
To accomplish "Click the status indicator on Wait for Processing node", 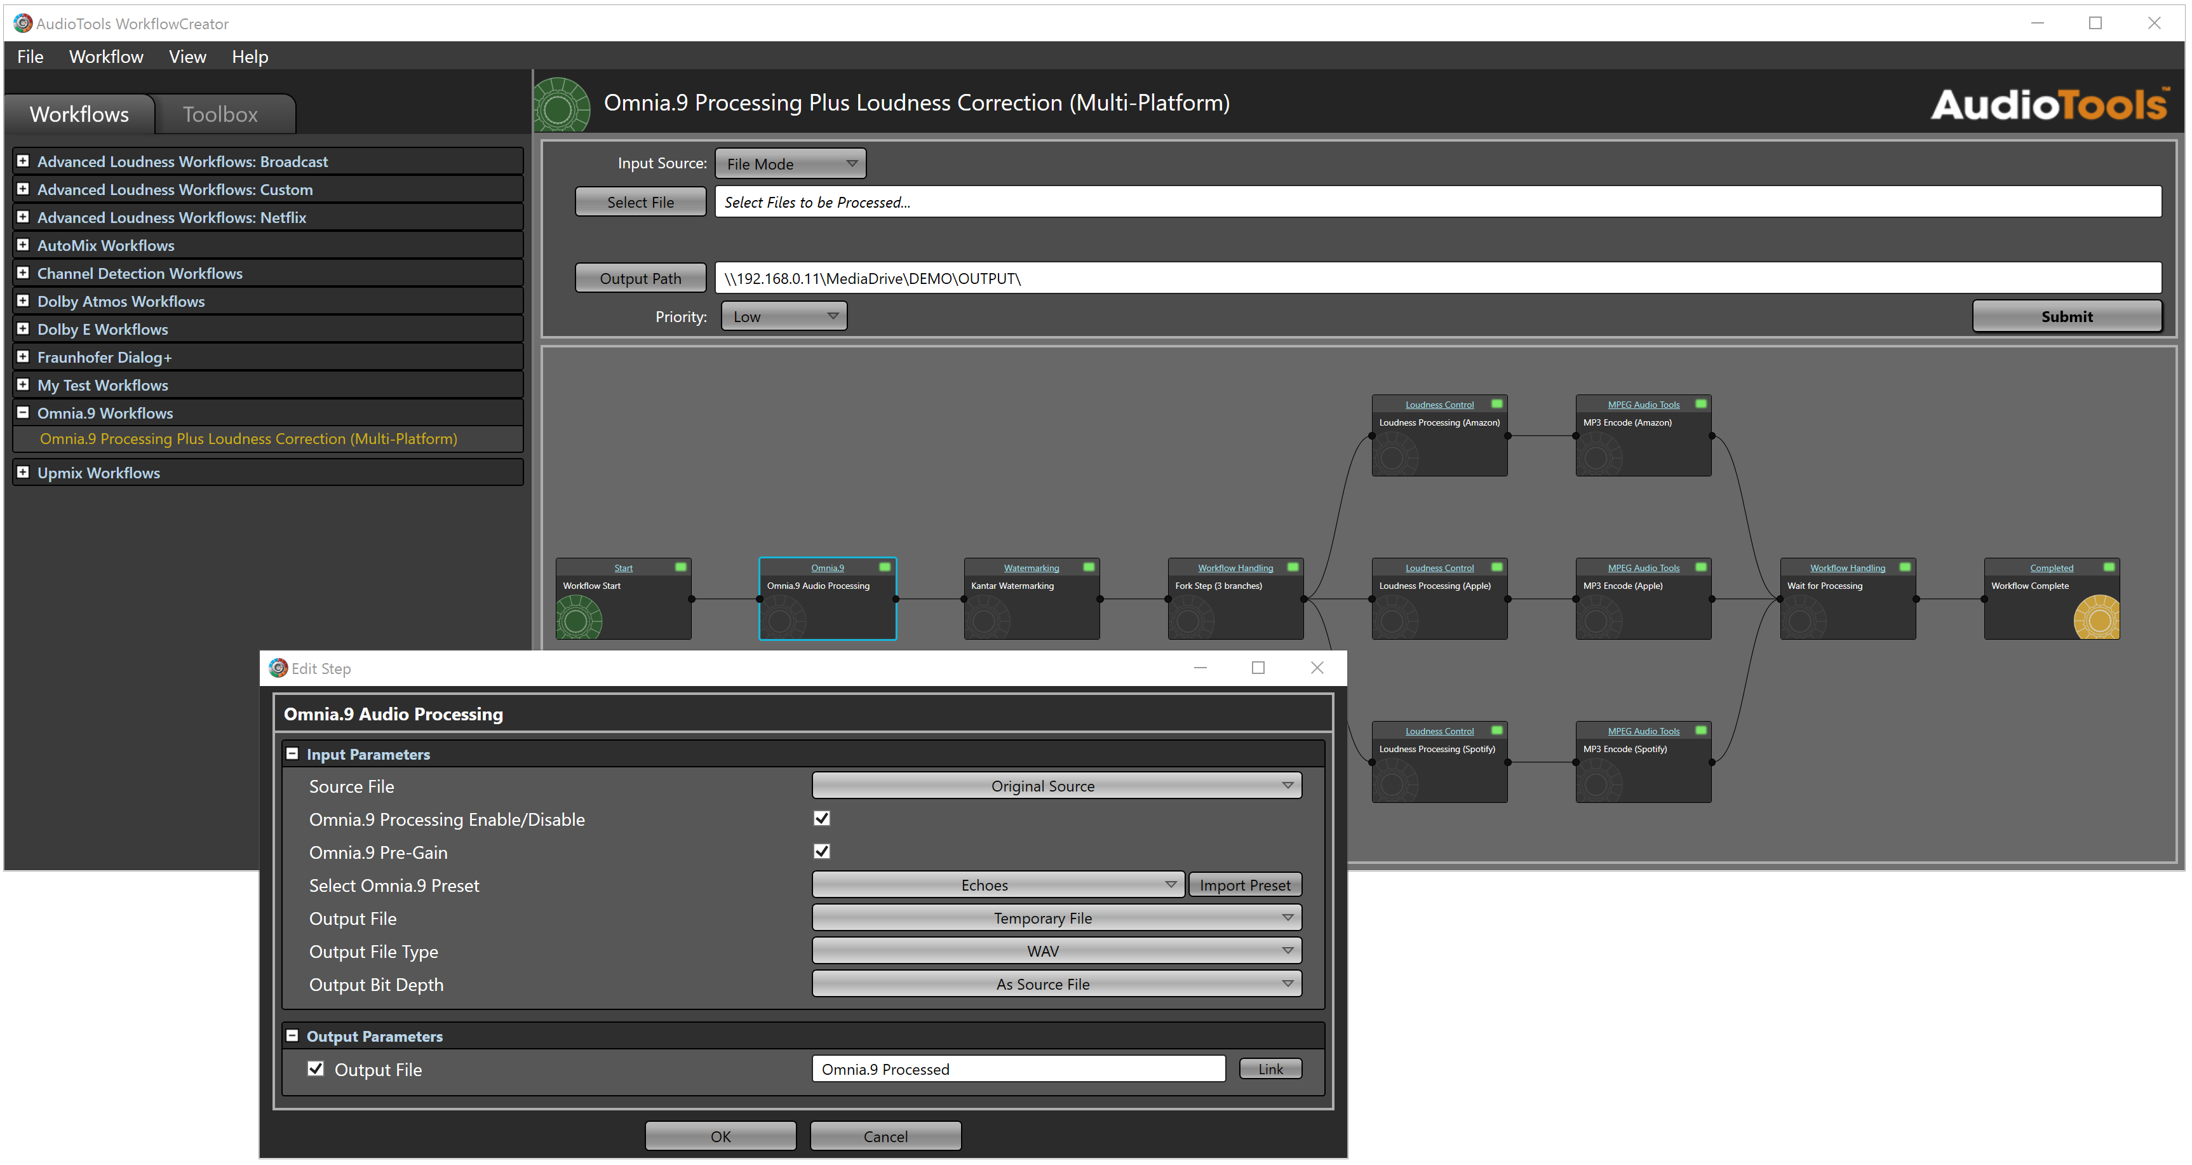I will tap(1906, 567).
